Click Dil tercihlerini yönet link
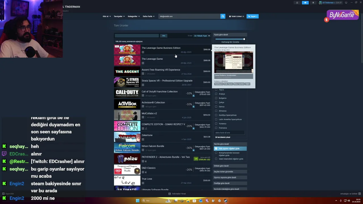Image resolution: width=363 pixels, height=204 pixels. (223, 137)
